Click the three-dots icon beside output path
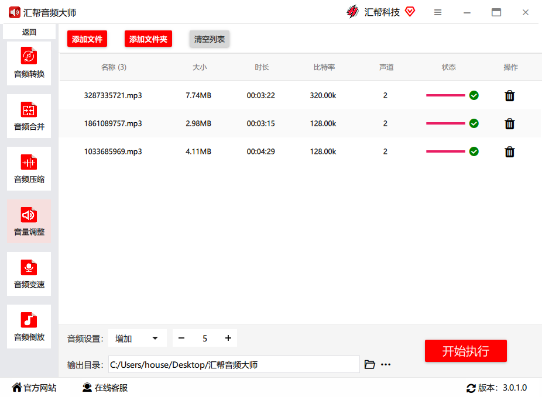The height and width of the screenshot is (397, 542). tap(386, 364)
